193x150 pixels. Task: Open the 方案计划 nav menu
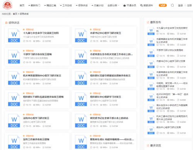[x=98, y=5]
